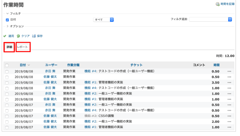Open the actions menu for the 3.50 hour entry
This screenshot has height=136, width=240.
[229, 82]
